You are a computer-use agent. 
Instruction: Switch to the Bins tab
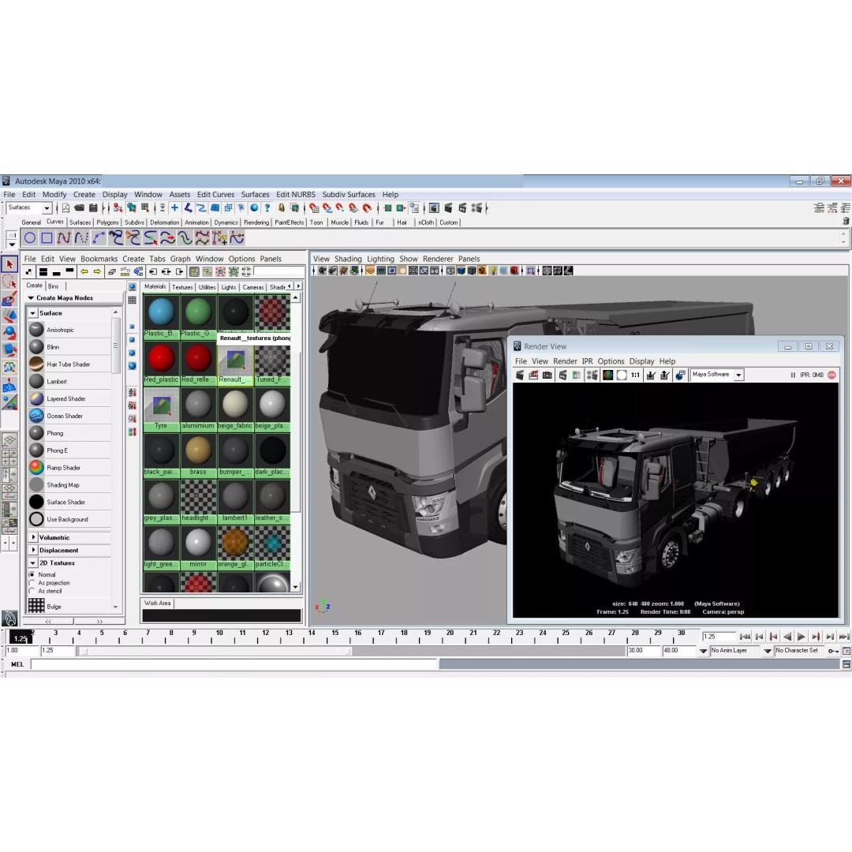[54, 286]
